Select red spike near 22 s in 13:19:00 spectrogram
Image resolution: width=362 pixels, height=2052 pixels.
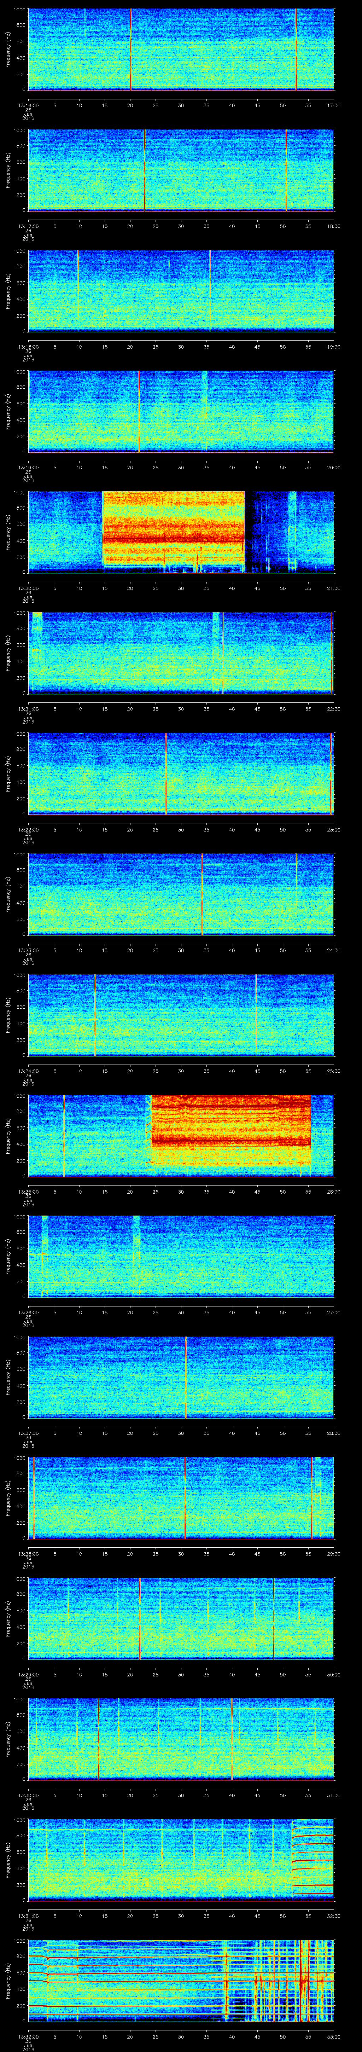coord(139,411)
